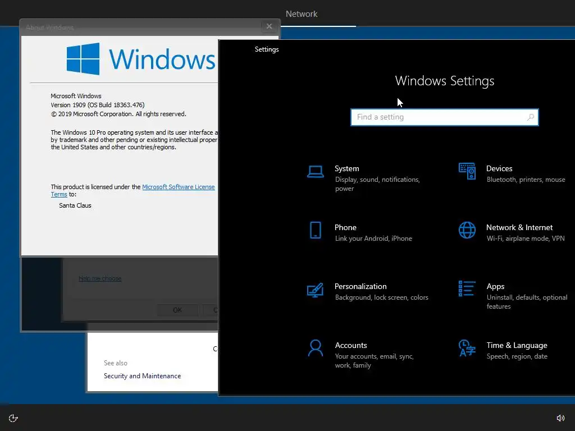Click the About Windows title bar text
Viewport: 575px width, 431px height.
[49, 27]
